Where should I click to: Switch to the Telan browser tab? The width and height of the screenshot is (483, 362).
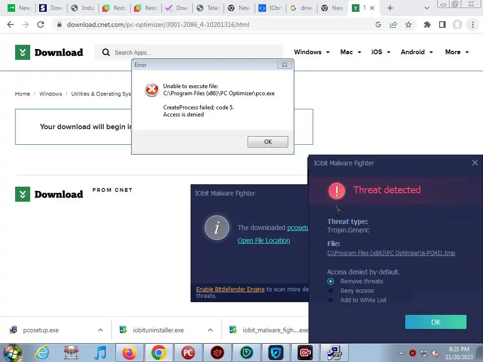coord(208,8)
